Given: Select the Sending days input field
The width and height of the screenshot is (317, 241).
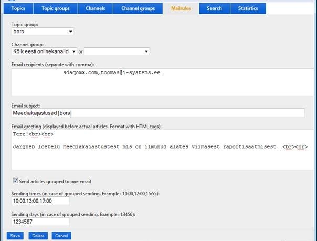Looking at the screenshot, I should pyautogui.click(x=40, y=222).
